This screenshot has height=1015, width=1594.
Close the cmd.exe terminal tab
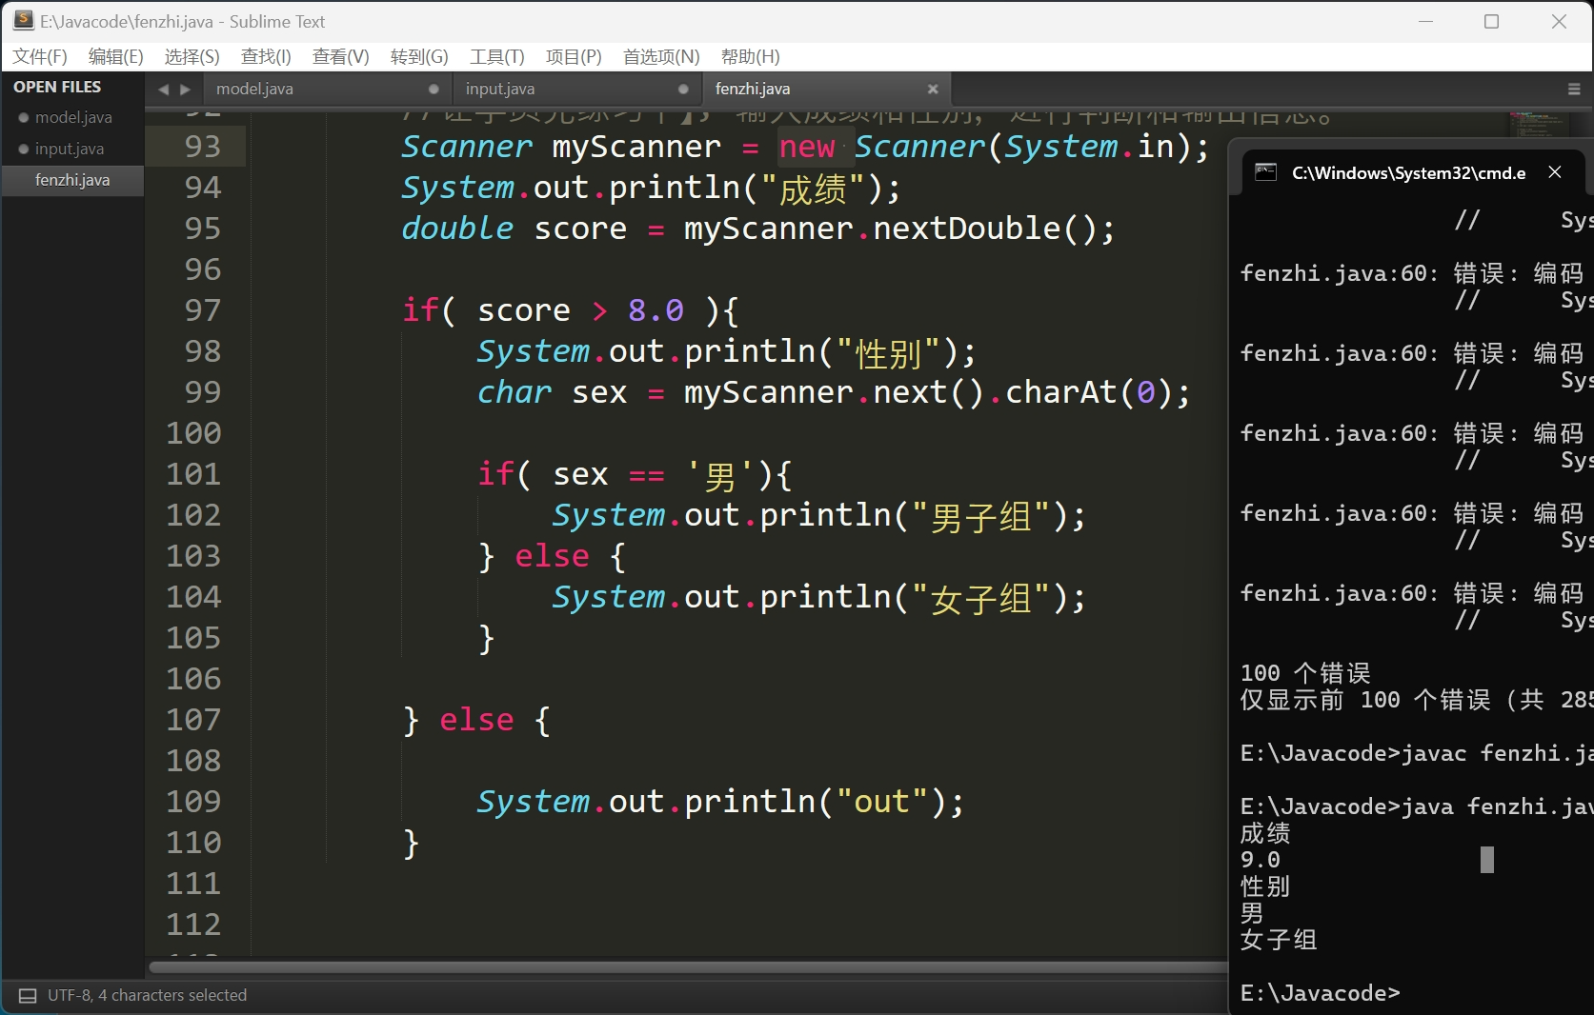point(1555,172)
